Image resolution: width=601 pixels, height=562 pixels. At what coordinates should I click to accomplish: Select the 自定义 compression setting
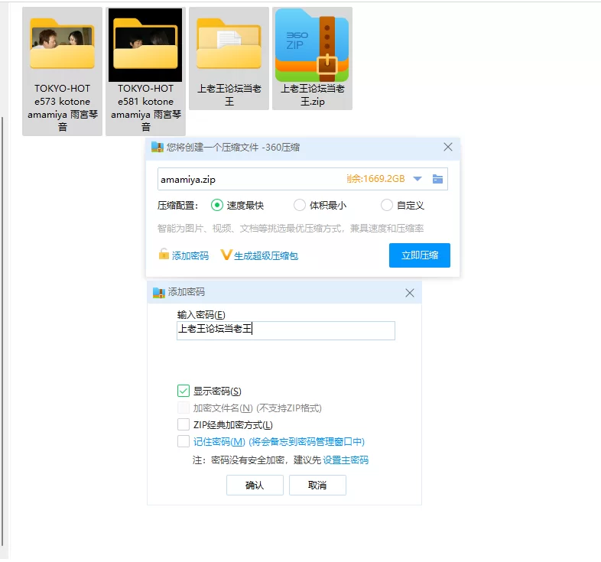click(x=387, y=205)
